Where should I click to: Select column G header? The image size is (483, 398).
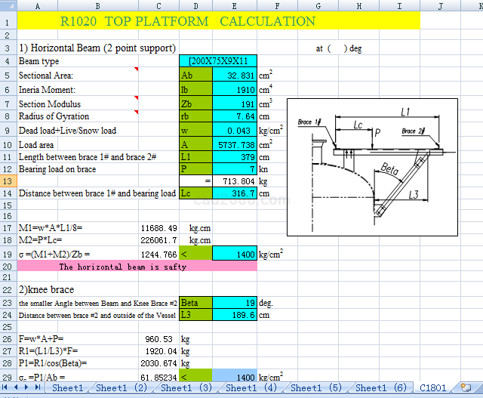click(318, 5)
